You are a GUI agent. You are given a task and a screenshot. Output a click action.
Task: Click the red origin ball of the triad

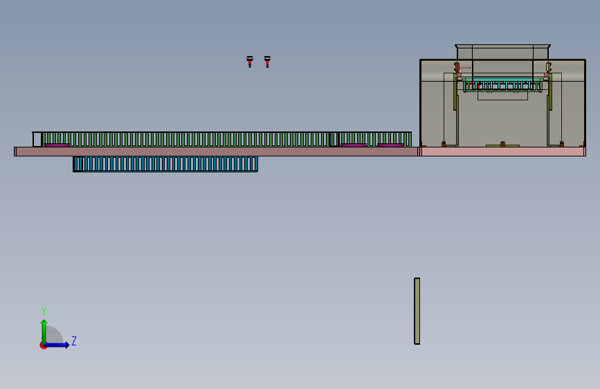pyautogui.click(x=43, y=345)
